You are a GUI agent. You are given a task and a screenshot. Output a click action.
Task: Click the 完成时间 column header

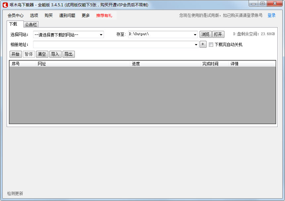[214, 64]
